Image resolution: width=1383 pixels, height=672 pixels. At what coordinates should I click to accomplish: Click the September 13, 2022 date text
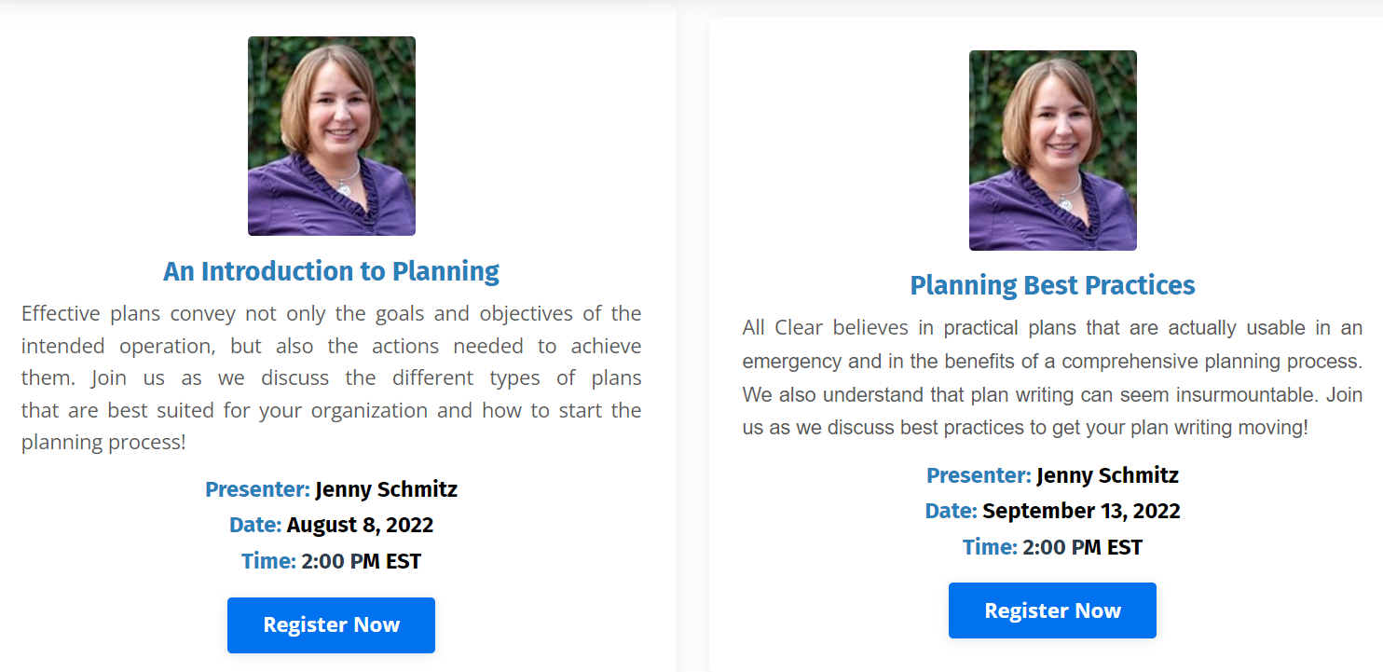1081,511
